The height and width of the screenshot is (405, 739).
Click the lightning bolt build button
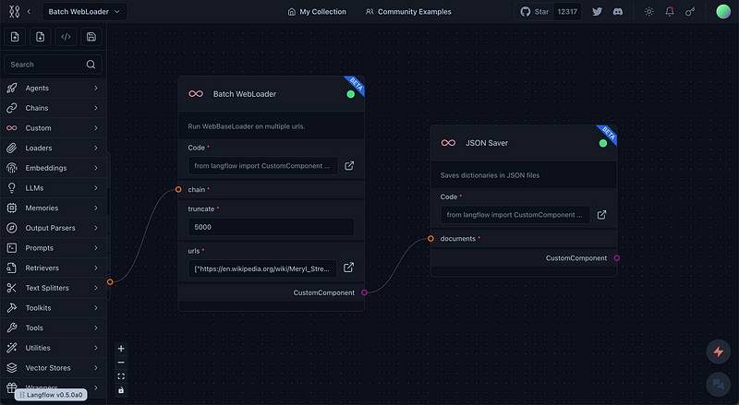coord(717,351)
